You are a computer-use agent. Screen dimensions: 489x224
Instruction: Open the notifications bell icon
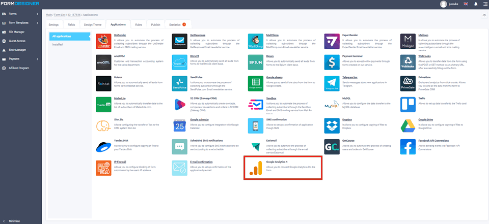476,4
